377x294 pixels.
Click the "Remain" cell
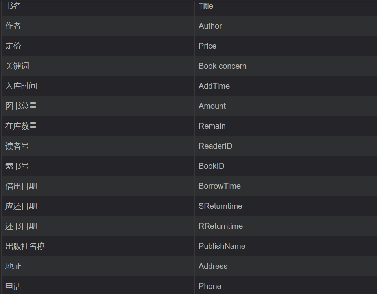coord(212,126)
